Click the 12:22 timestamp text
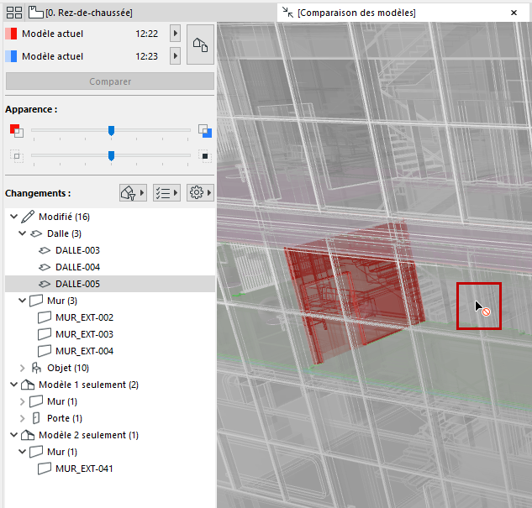This screenshot has height=508, width=532. [x=146, y=34]
